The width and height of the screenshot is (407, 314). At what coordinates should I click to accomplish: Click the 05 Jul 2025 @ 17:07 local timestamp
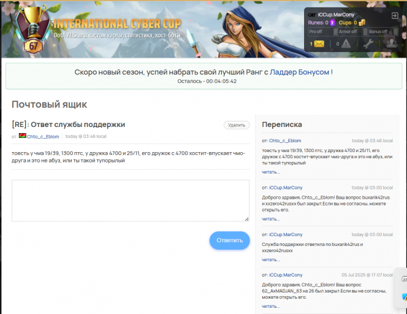coord(367,275)
